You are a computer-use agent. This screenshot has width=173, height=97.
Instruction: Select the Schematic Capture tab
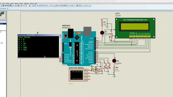(x=4, y=9)
